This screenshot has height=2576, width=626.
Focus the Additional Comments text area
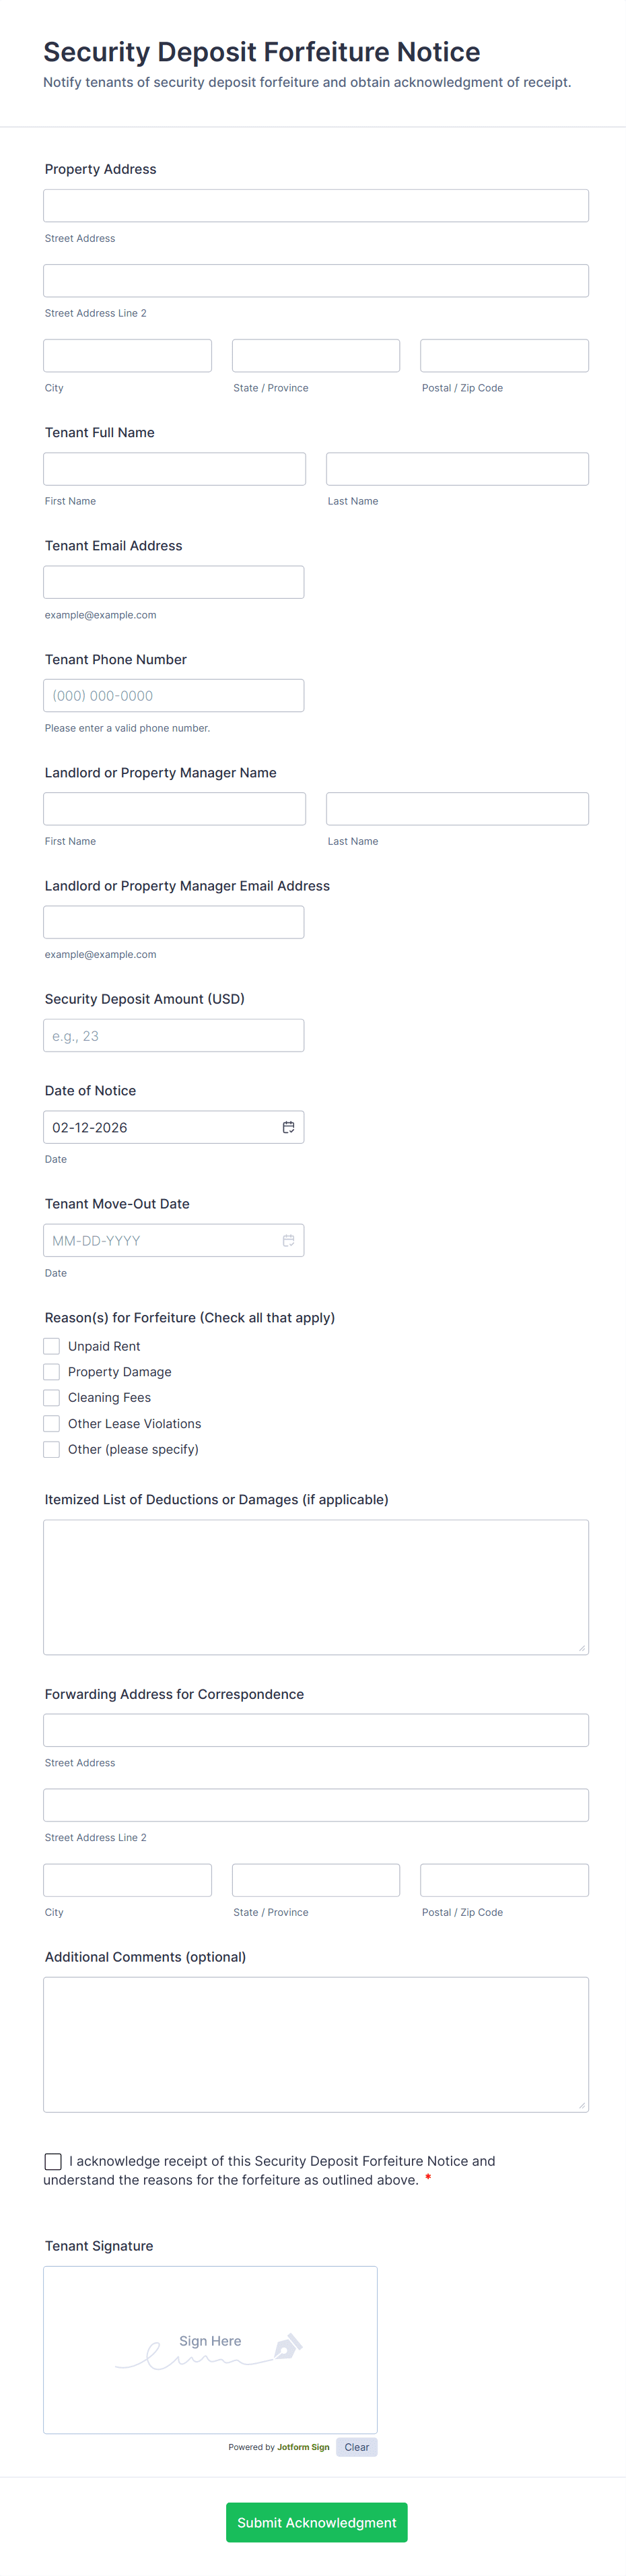(x=315, y=2044)
